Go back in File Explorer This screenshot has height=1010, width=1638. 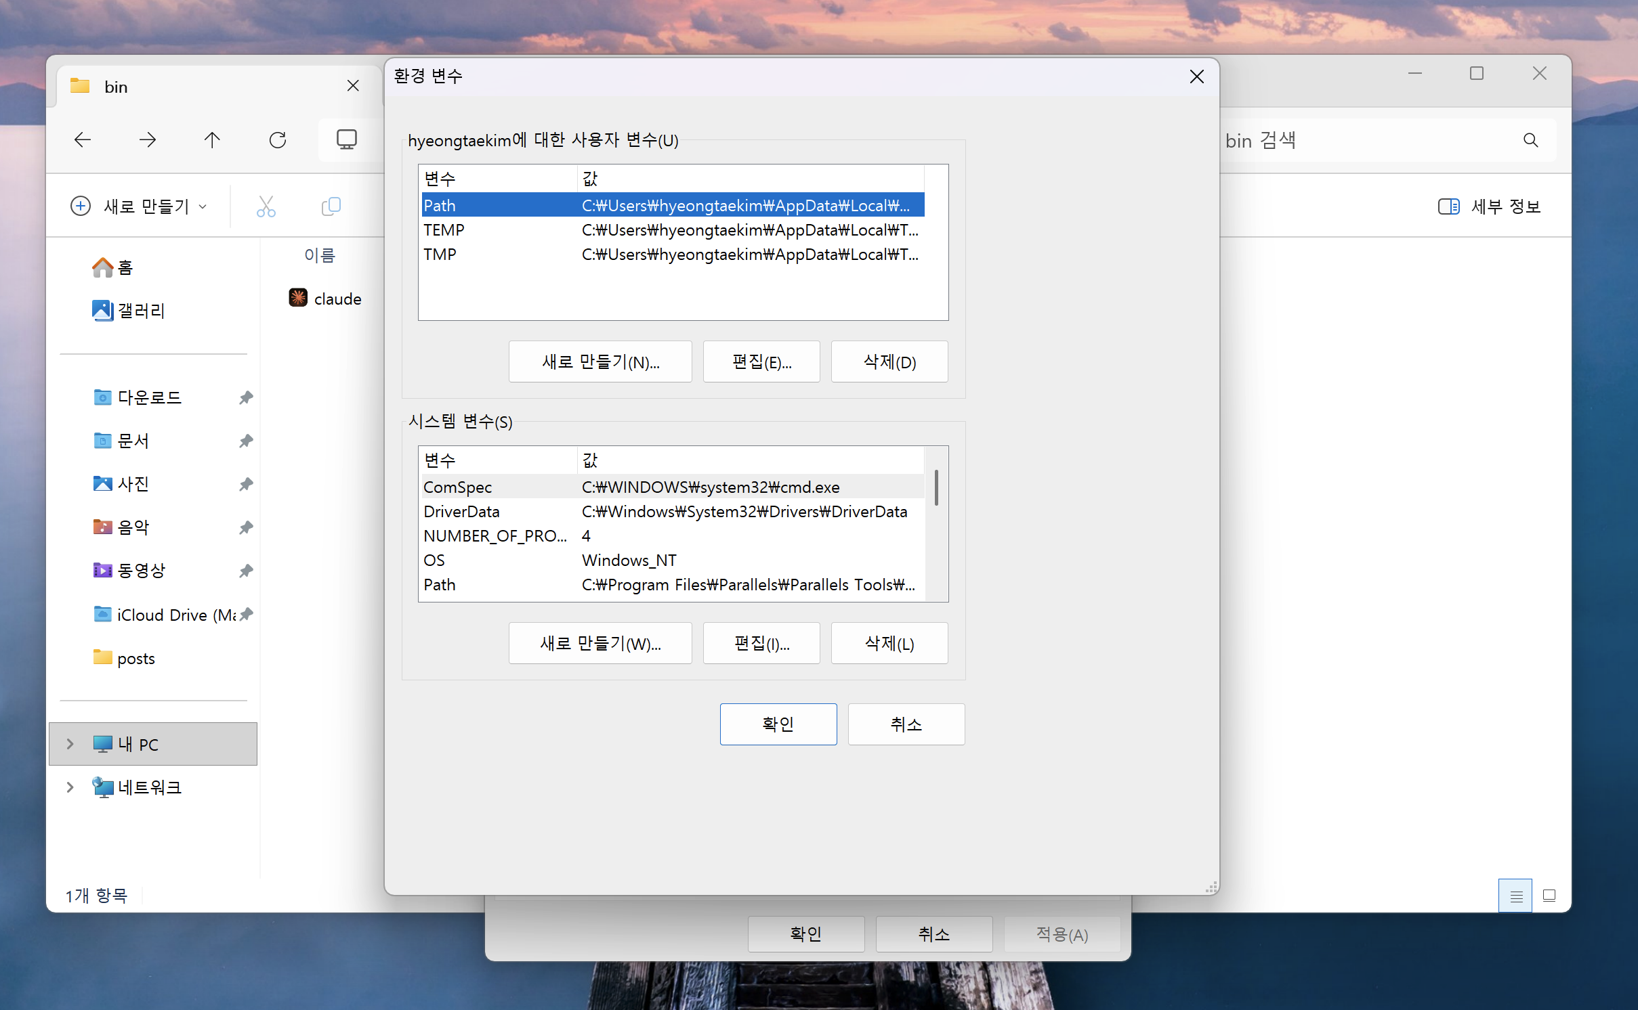pos(83,140)
